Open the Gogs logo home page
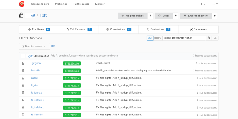Viewport: 238px width, 119px height. [22, 4]
